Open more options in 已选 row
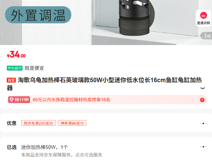Image resolution: width=212 pixels, height=161 pixels. point(203,147)
